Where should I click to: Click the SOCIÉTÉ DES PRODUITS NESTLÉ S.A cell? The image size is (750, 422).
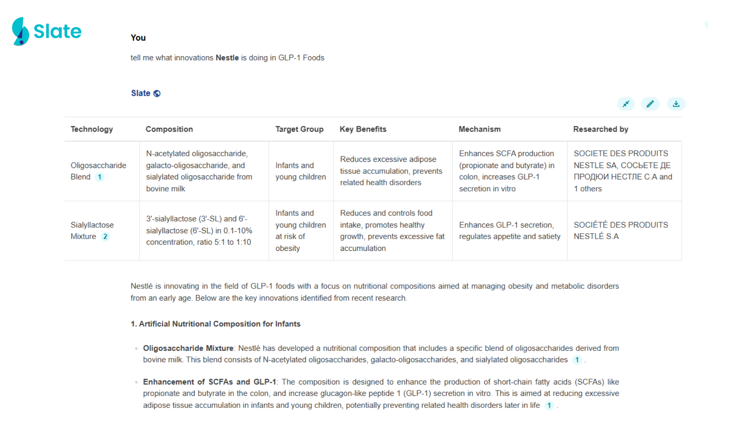pos(621,231)
